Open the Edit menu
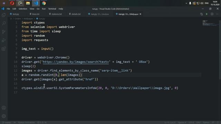 14,9
